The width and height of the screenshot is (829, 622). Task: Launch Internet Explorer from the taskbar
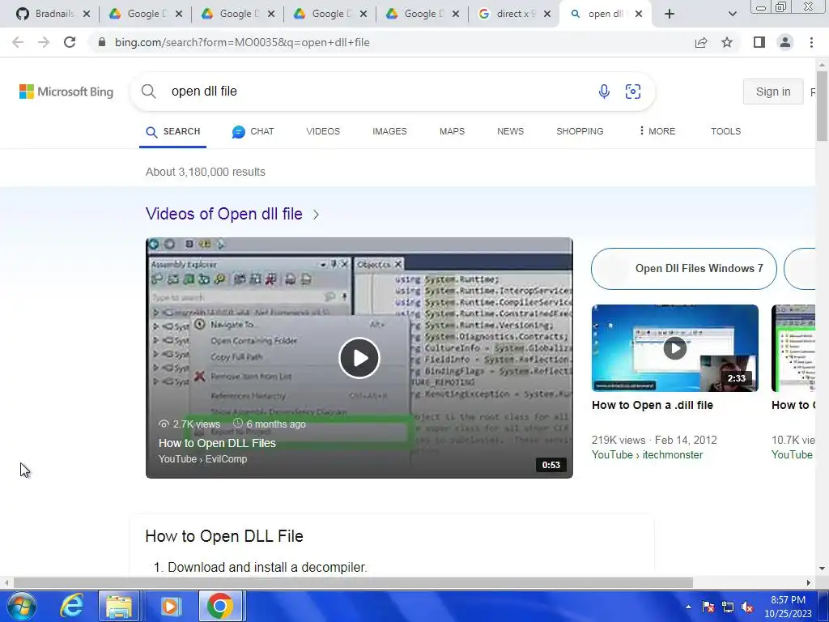(71, 606)
